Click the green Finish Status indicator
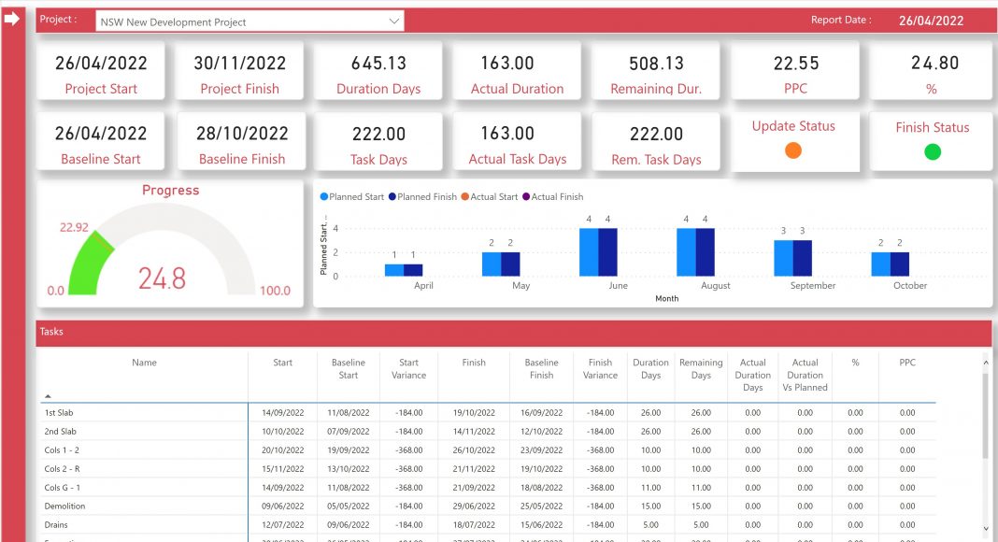 click(x=932, y=151)
